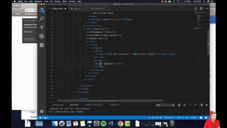Click the minimap code overview
Screen dimensions: 227x128
pyautogui.click(x=201, y=21)
